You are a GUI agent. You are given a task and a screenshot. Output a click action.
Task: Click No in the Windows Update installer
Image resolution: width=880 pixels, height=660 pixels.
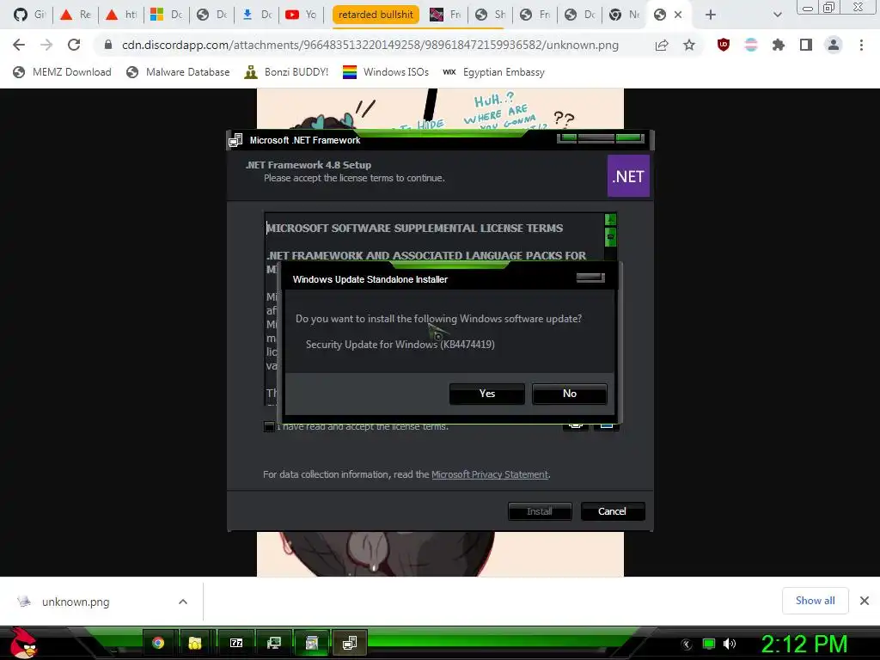pos(569,394)
